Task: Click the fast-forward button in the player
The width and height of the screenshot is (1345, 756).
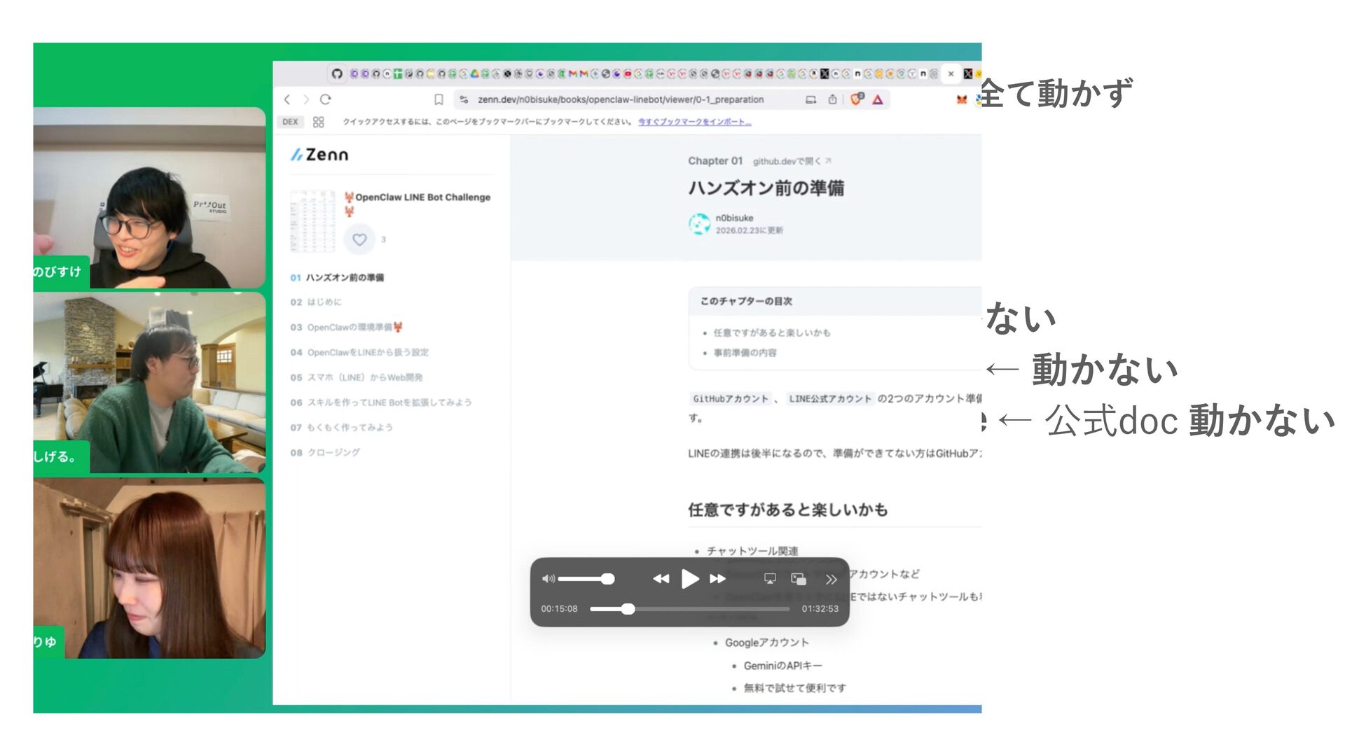Action: tap(718, 579)
